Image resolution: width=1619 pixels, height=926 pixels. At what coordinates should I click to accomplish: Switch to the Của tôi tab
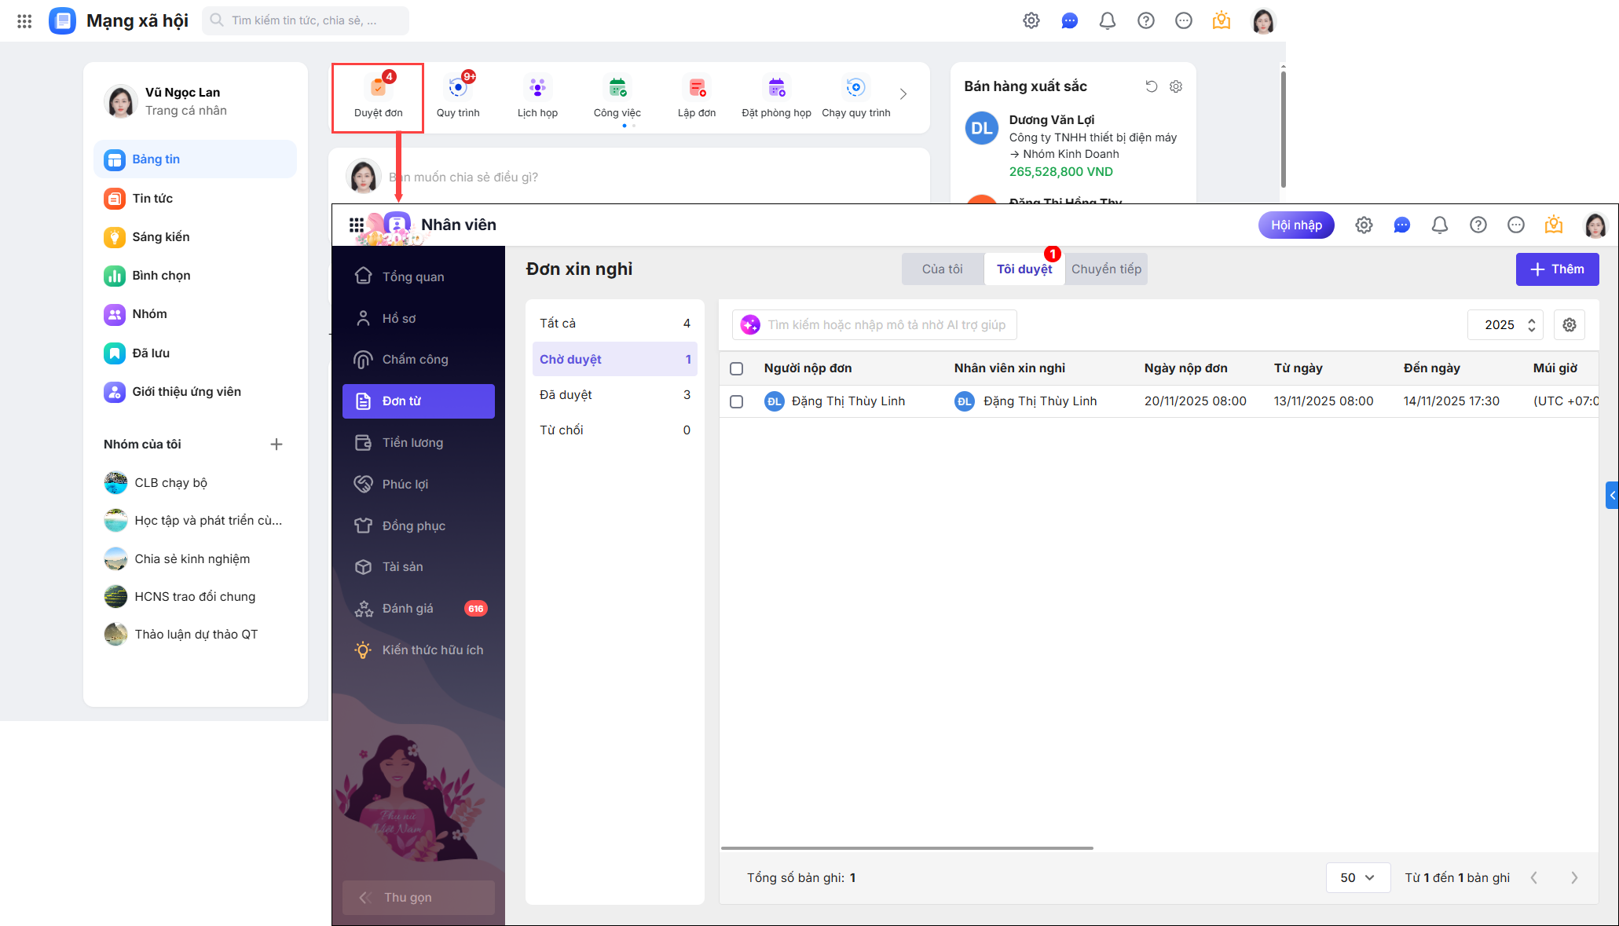click(x=942, y=269)
